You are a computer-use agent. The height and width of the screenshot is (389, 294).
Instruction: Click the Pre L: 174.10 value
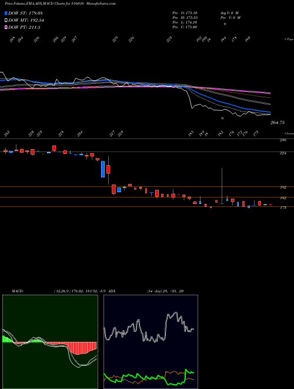185,22
